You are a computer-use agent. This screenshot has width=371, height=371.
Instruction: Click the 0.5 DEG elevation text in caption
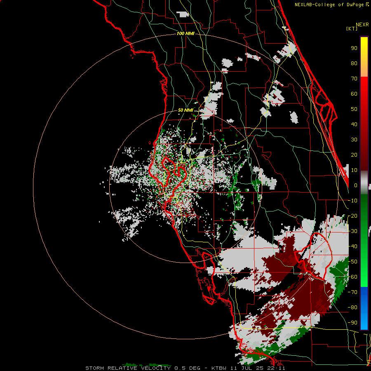(x=187, y=368)
